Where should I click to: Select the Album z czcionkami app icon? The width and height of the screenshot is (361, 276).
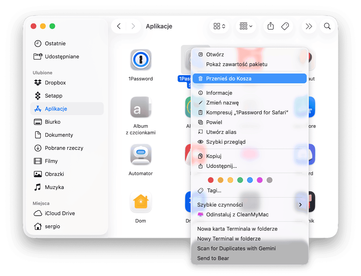click(x=141, y=107)
